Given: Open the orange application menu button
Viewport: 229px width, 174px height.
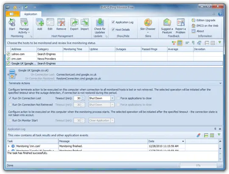Looking at the screenshot, I should coord(13,14).
